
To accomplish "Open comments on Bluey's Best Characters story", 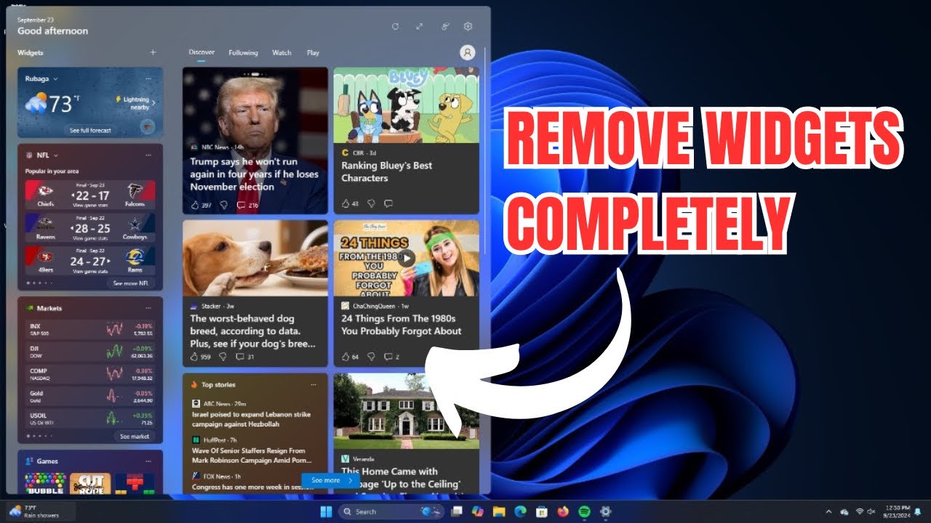I will pyautogui.click(x=388, y=203).
